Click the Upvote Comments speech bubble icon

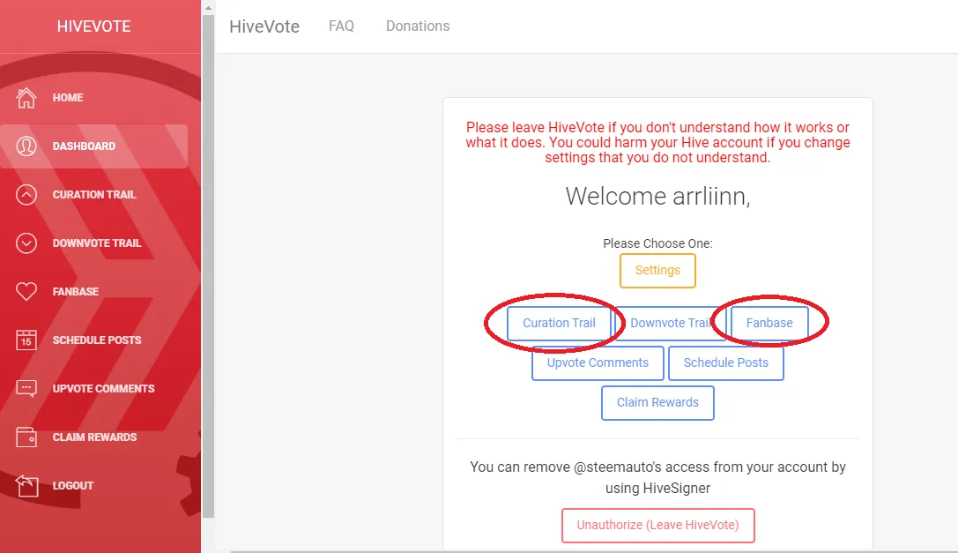pos(26,388)
